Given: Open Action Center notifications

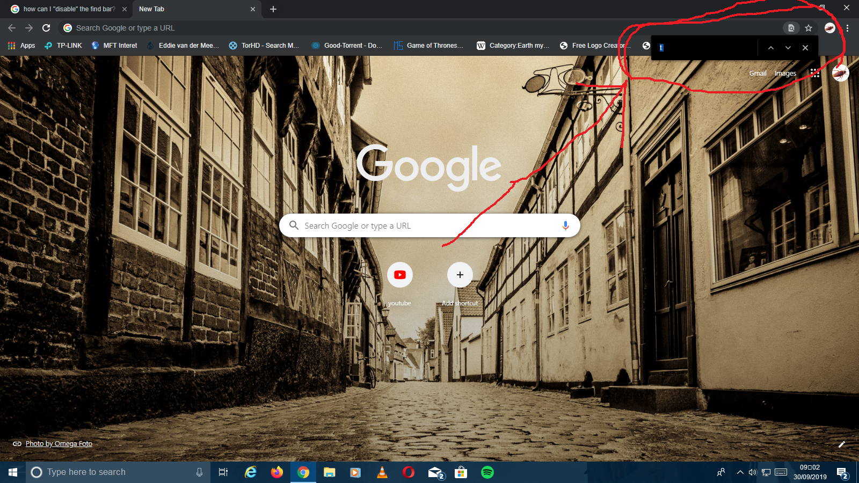Looking at the screenshot, I should (x=842, y=473).
